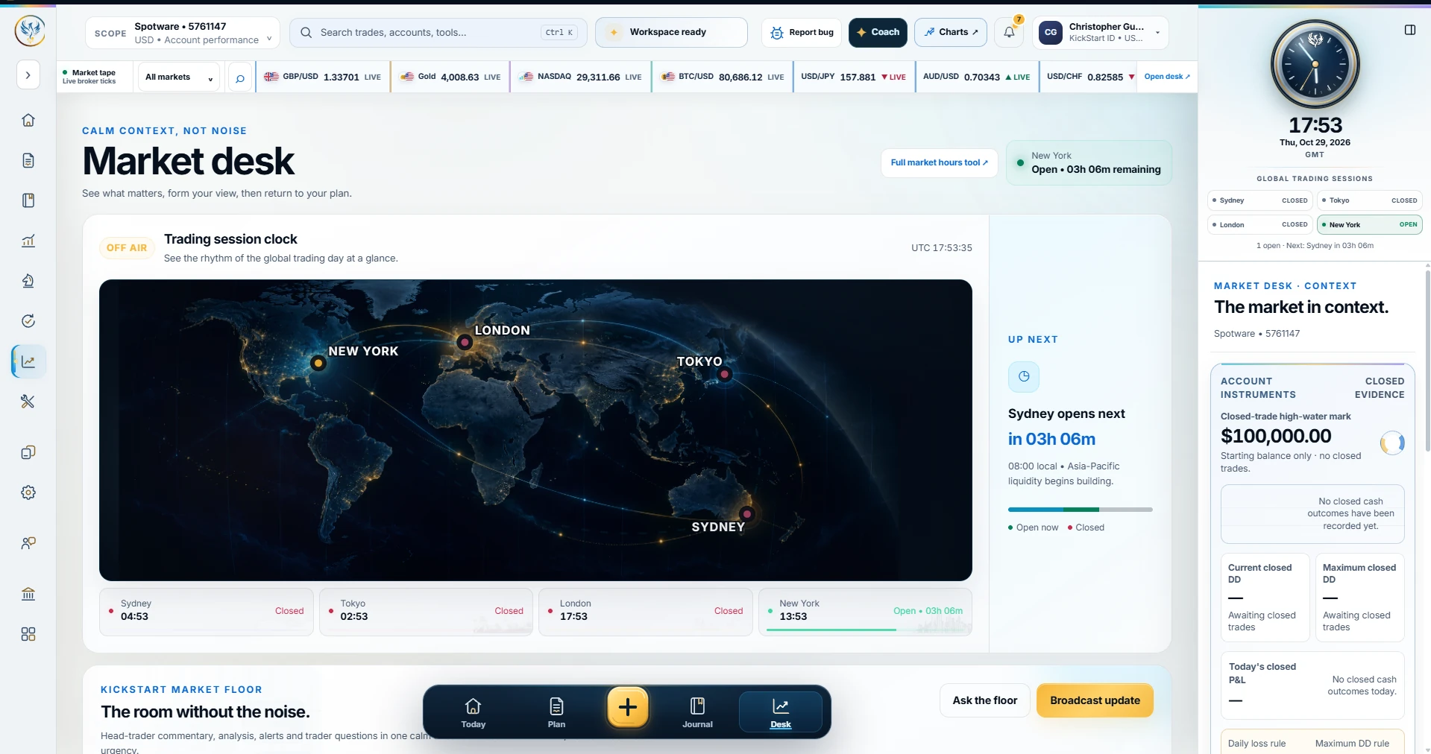
Task: Click the Tokyo marker on the map
Action: (724, 374)
